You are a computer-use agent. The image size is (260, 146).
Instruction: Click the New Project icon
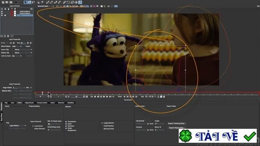pos(3,2)
